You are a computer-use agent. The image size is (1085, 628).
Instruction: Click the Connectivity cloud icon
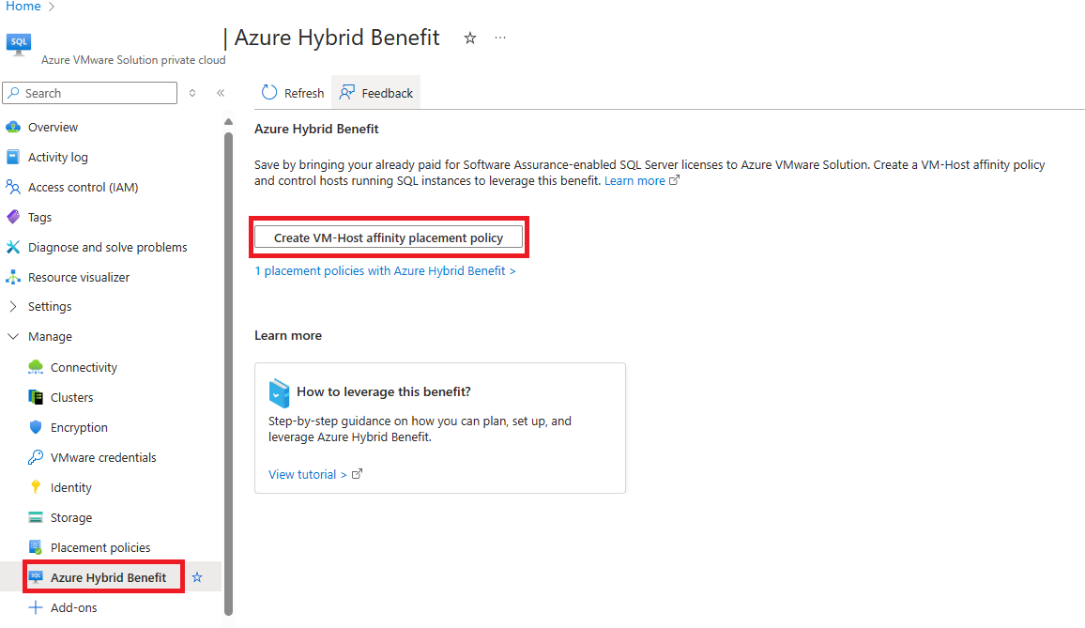point(36,367)
